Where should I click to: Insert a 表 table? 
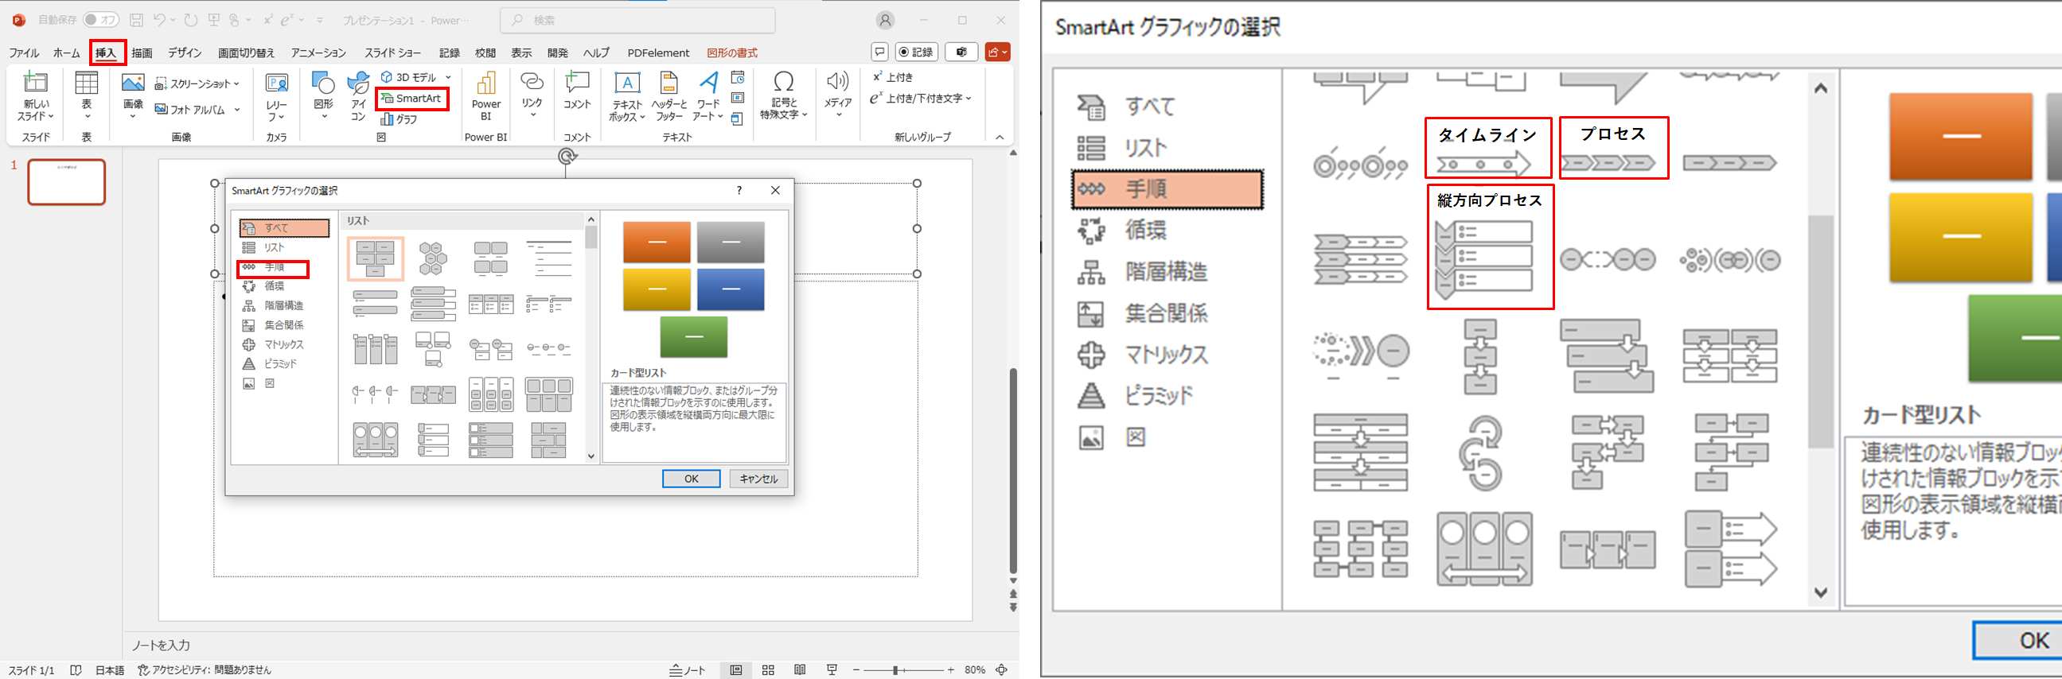87,94
